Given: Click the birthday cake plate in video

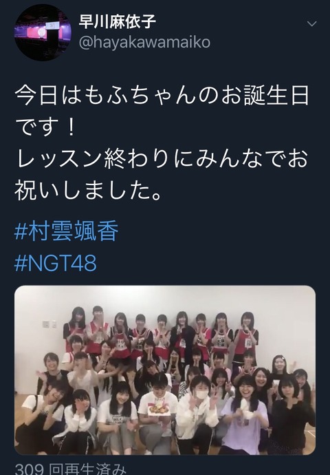Looking at the screenshot, I should 158,410.
